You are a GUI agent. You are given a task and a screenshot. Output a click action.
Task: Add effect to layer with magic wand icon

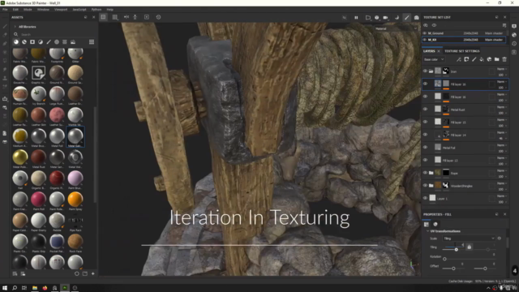tap(459, 59)
